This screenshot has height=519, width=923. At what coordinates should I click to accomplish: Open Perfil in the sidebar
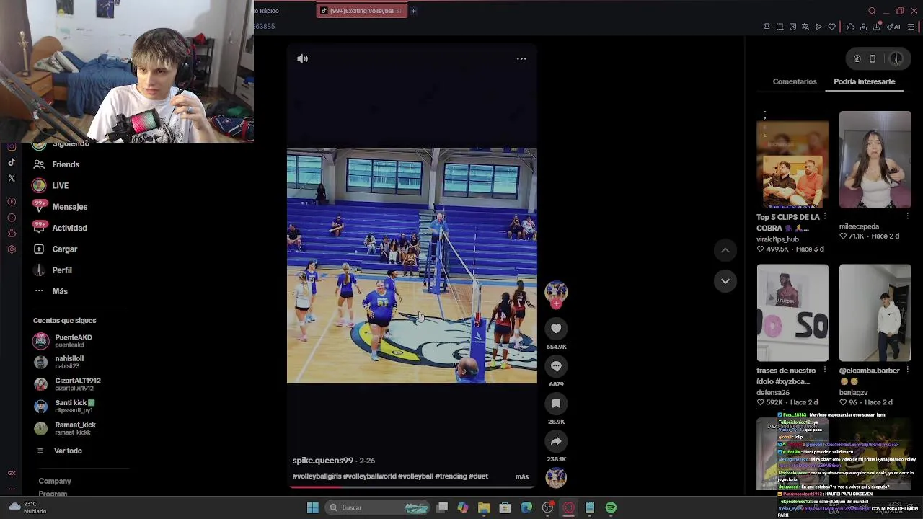click(x=53, y=270)
